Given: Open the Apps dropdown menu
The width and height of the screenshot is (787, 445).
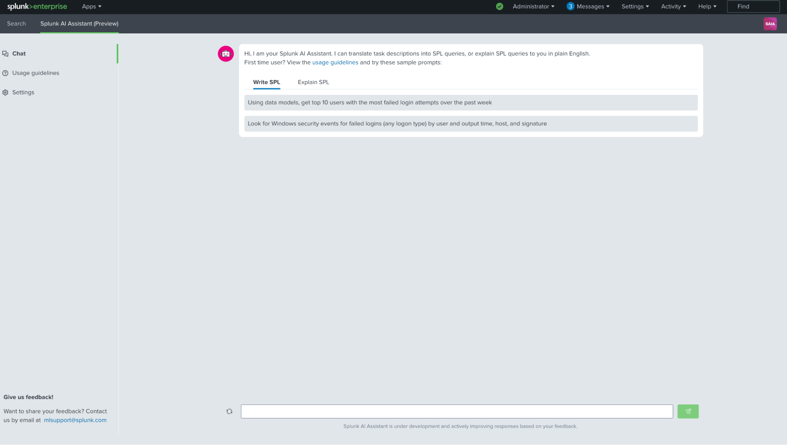Looking at the screenshot, I should [91, 7].
